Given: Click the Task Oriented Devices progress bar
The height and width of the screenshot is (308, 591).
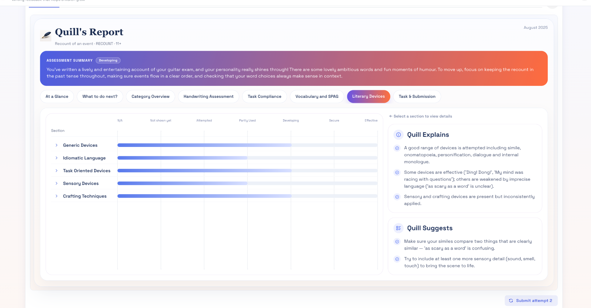Looking at the screenshot, I should 247,171.
